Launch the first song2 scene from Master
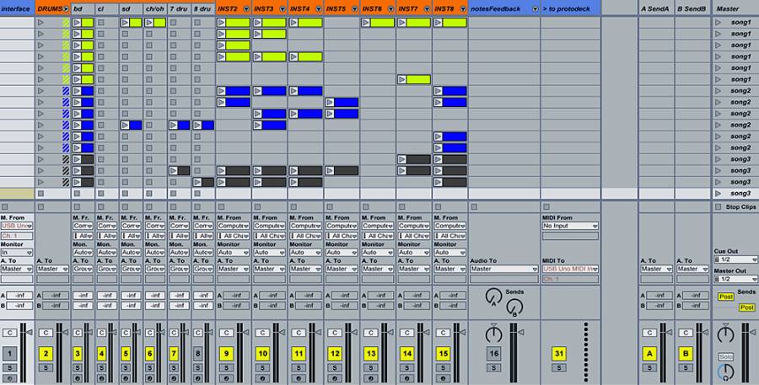The image size is (759, 385). [719, 91]
